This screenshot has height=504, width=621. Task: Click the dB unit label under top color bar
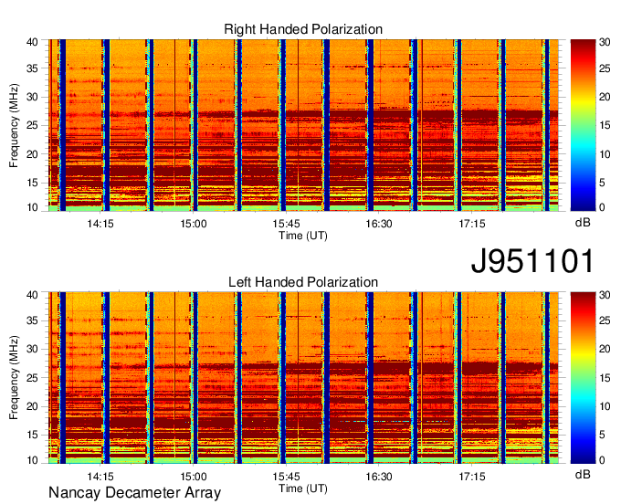583,223
